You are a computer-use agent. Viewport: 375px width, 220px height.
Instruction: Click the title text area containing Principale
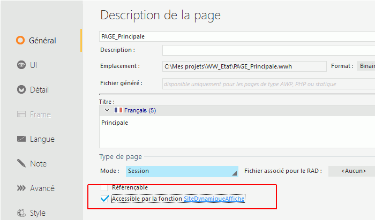236,131
